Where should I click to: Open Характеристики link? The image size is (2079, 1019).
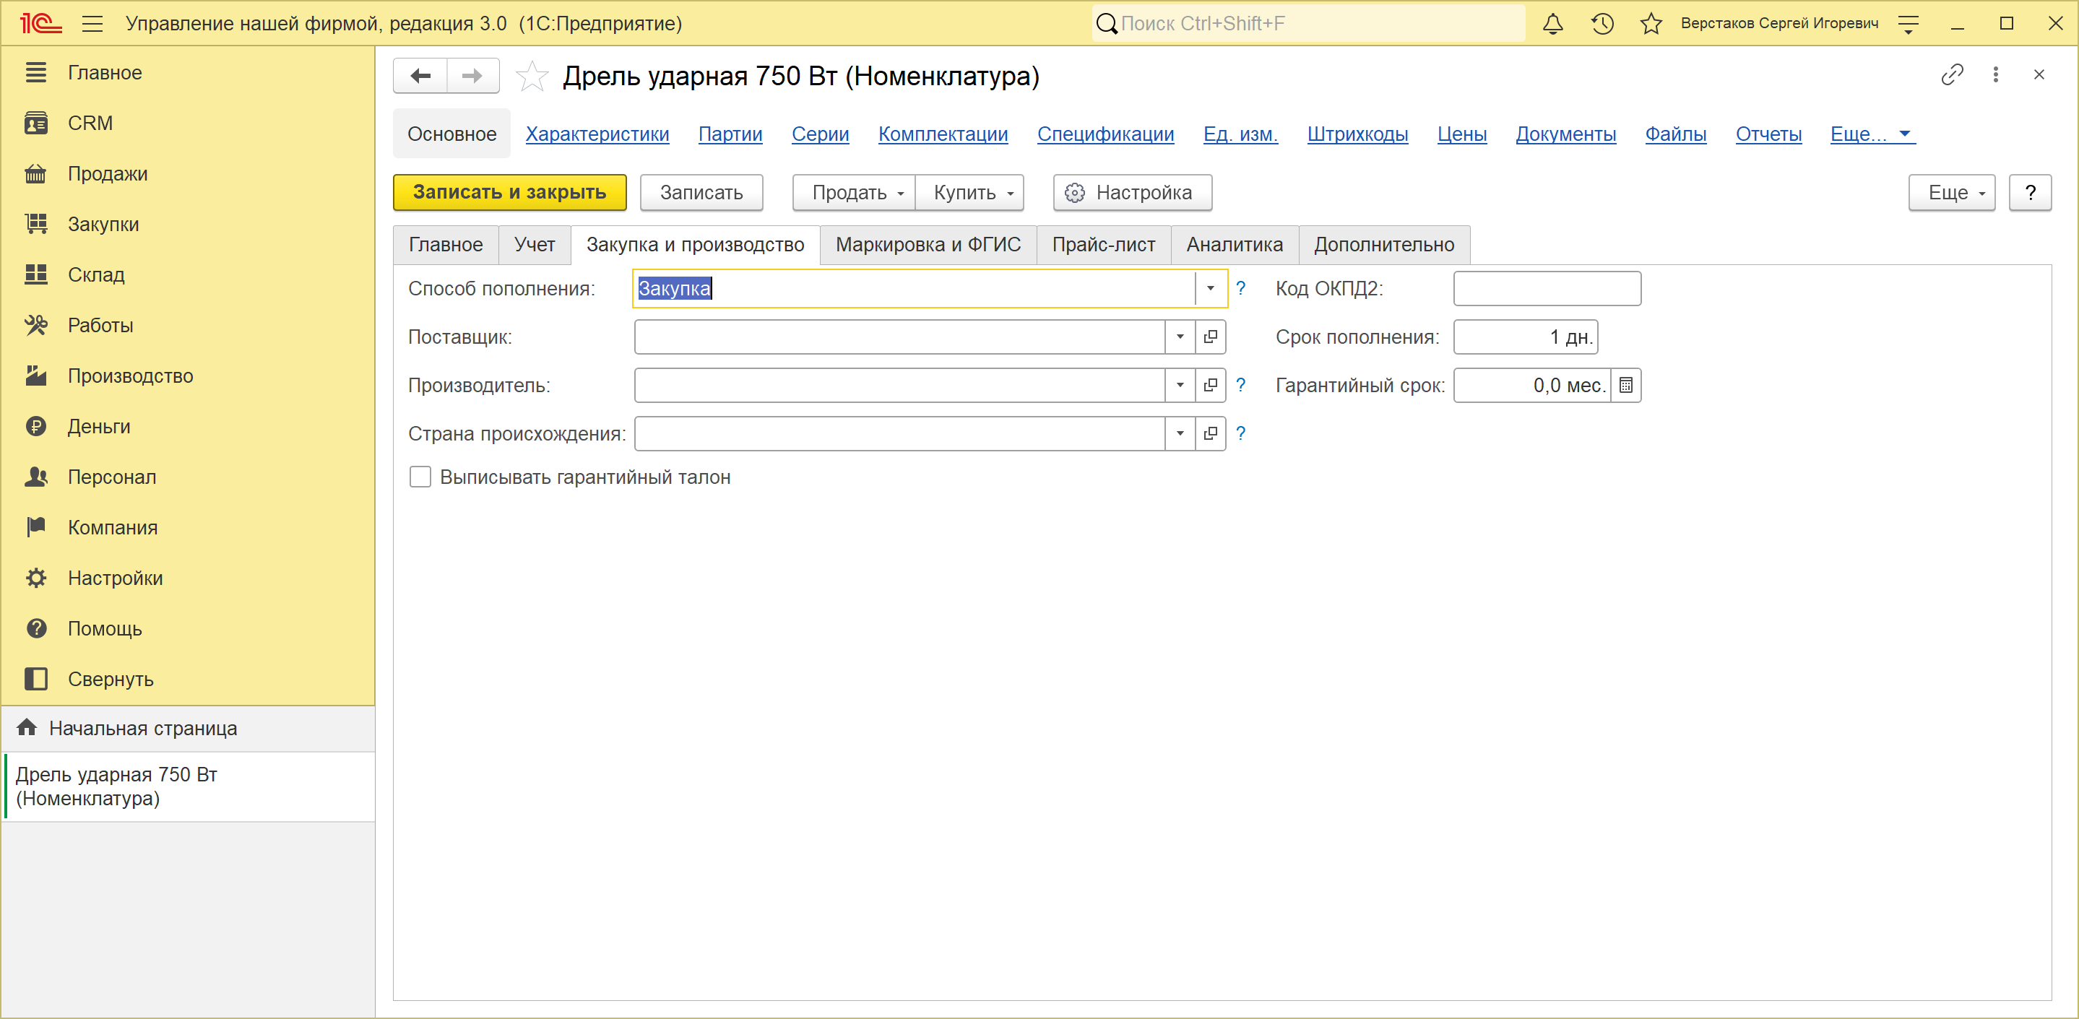coord(597,135)
